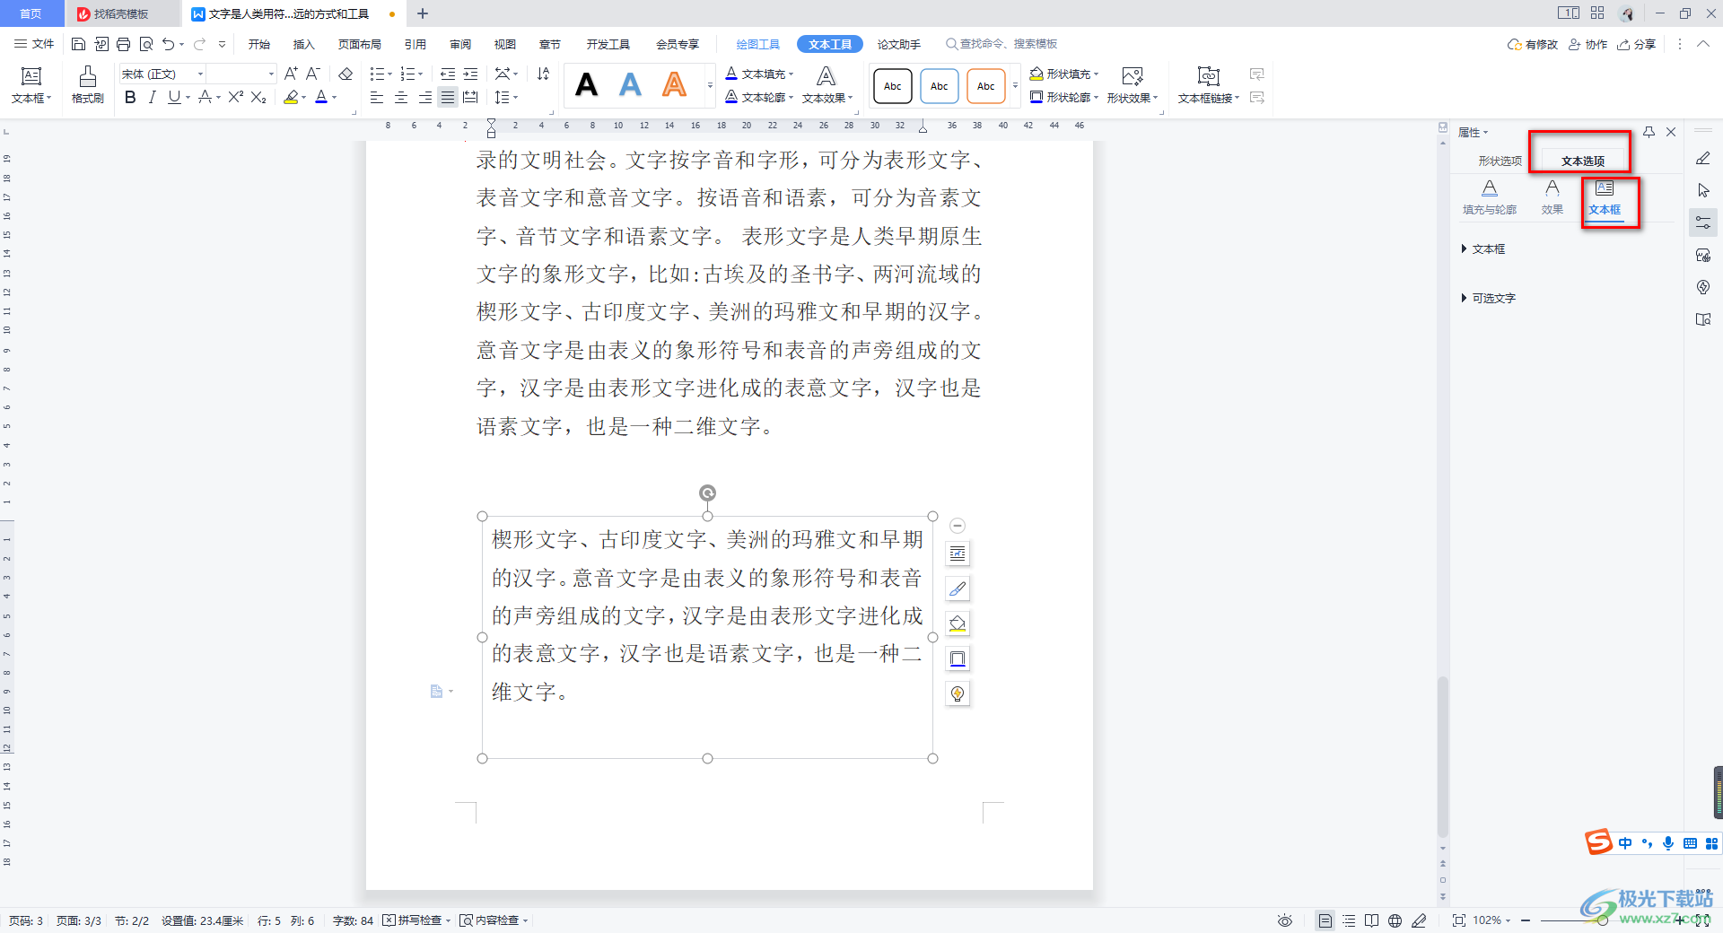Toggle bold formatting
1723x933 pixels.
[131, 97]
